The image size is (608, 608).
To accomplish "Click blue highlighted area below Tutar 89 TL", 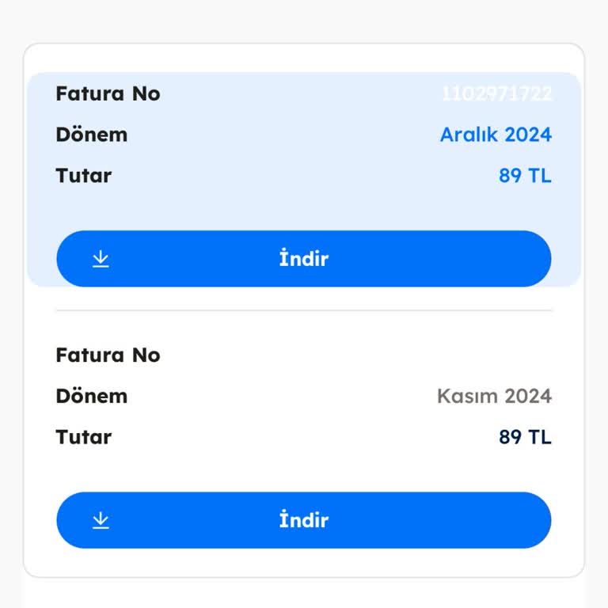I will click(x=304, y=209).
